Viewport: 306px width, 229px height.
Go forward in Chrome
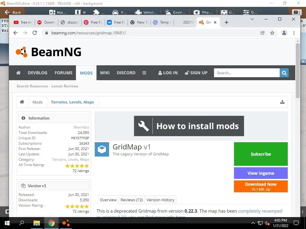coord(25,33)
